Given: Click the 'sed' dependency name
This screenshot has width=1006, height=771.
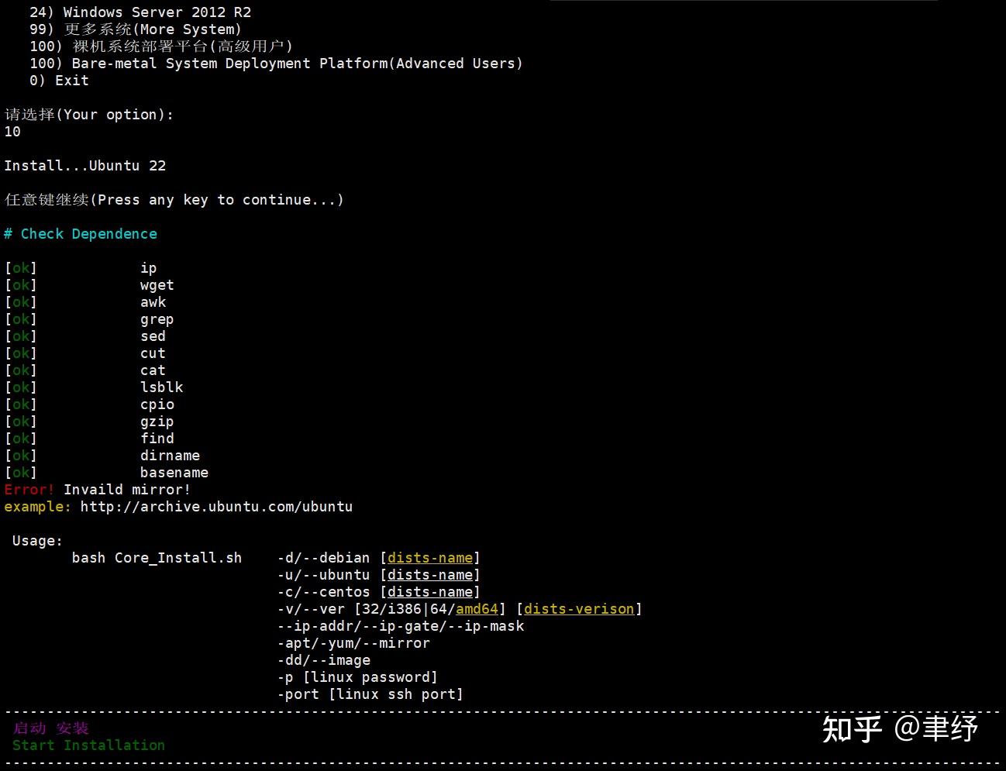Looking at the screenshot, I should click(x=153, y=336).
